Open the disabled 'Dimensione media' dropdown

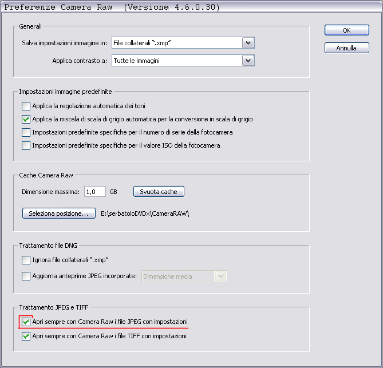220,276
